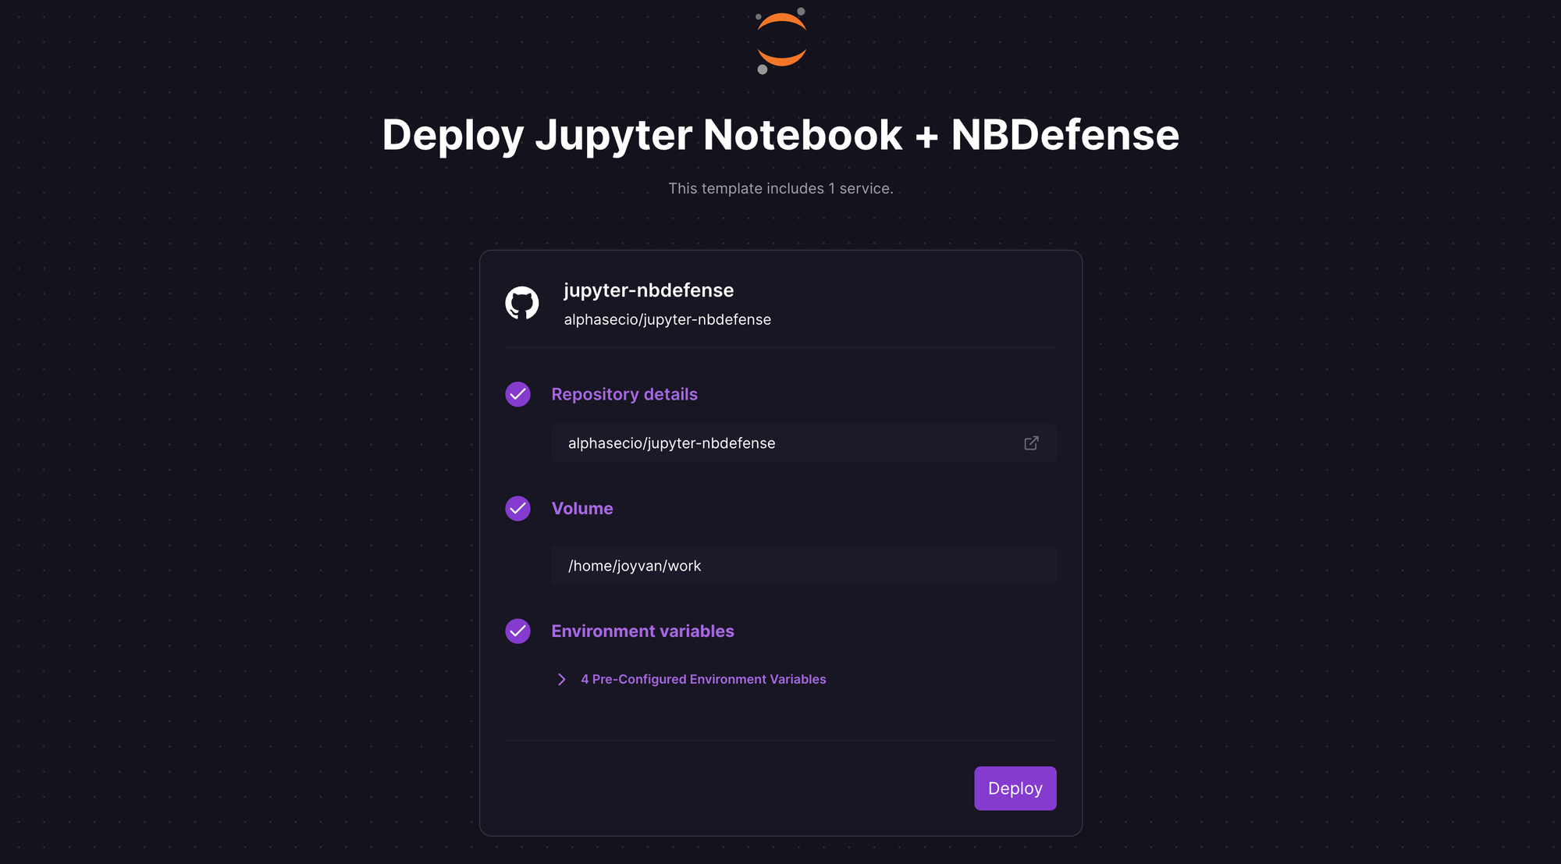1561x864 pixels.
Task: Open the disclosure arrow before Pre-Configured variables
Action: [x=561, y=679]
